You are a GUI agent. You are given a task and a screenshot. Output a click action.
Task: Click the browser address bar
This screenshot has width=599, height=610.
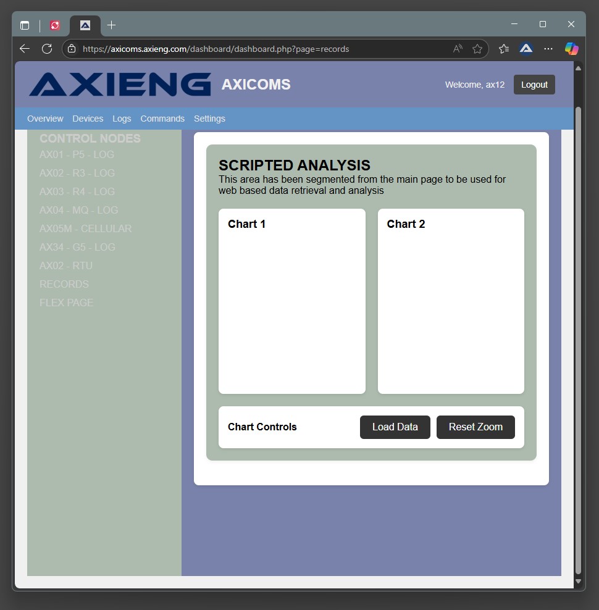pos(247,48)
